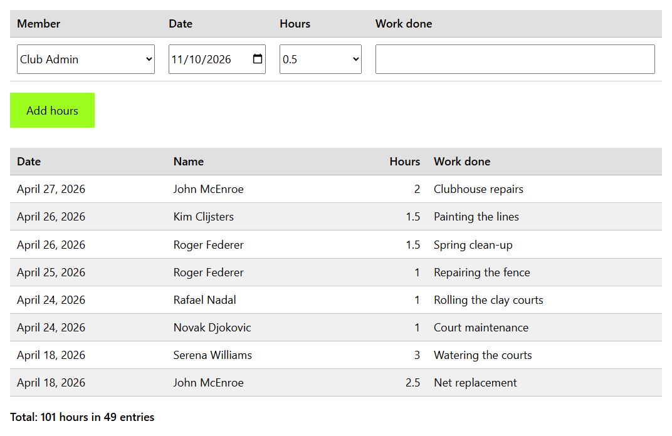Select the Serena Williams name cell
Screen dimensions: 672x436
(213, 355)
